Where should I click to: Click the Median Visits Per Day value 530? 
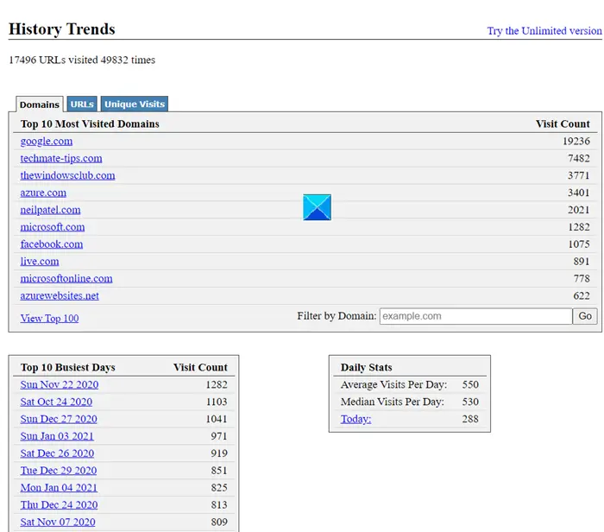[x=470, y=402]
